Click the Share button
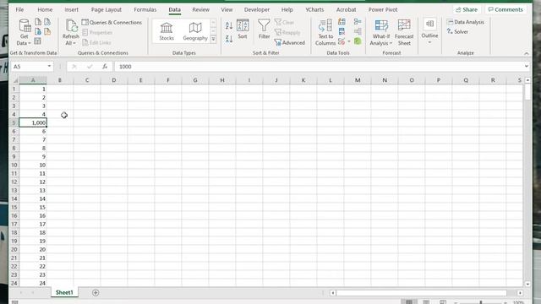Viewport: 541px width, 304px height. point(467,9)
